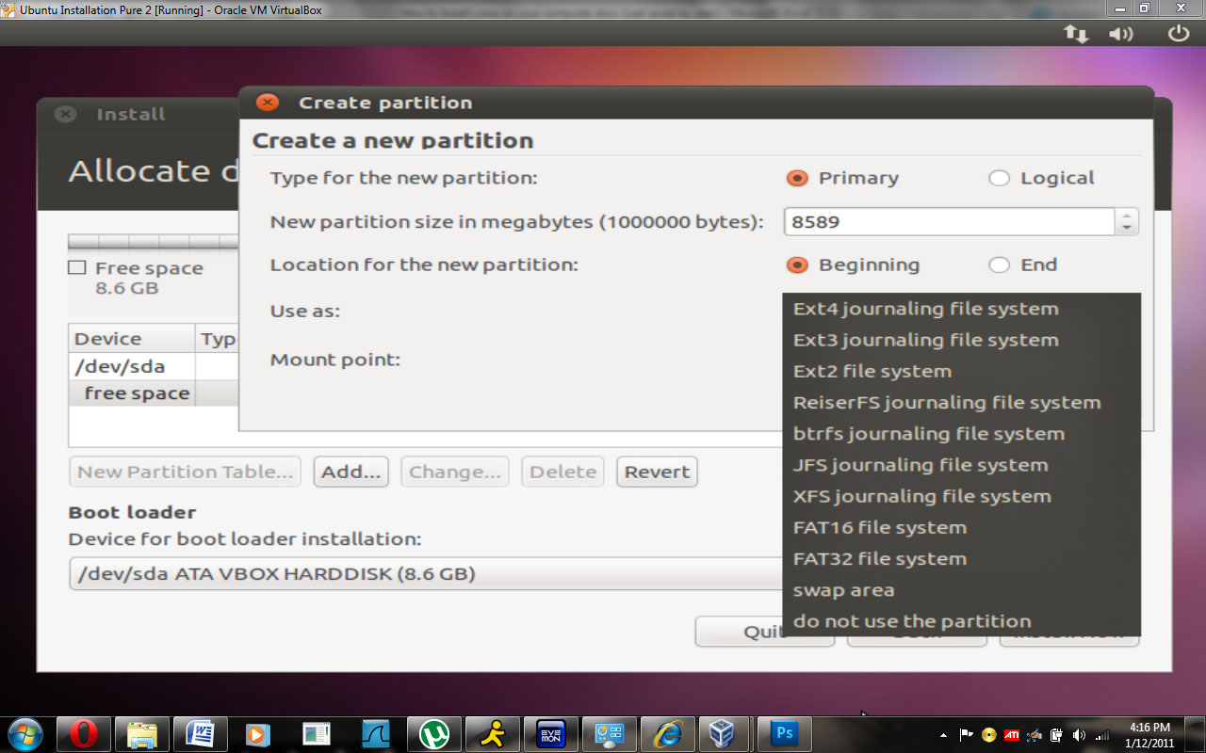This screenshot has height=753, width=1206.
Task: Choose JFS journaling file system
Action: point(961,464)
